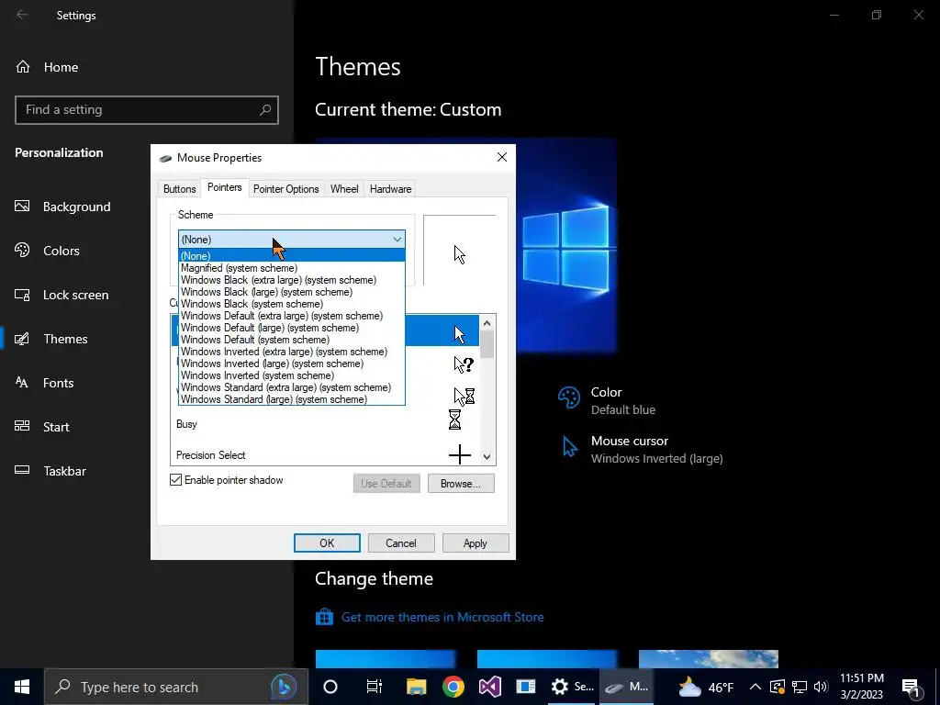
Task: Open the Color theme option
Action: [x=607, y=400]
